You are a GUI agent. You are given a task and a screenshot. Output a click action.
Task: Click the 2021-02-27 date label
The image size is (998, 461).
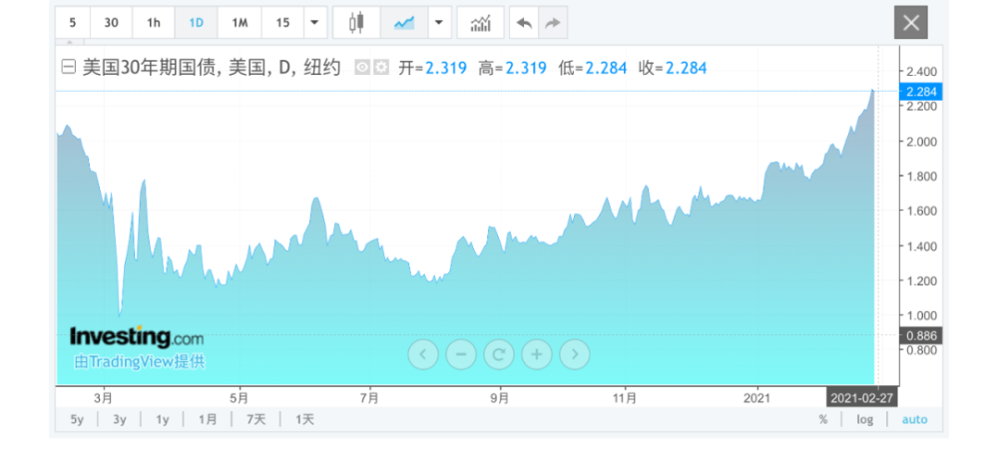[x=862, y=398]
